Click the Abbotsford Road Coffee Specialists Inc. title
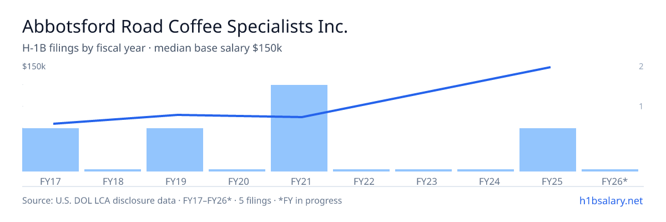 tap(185, 27)
